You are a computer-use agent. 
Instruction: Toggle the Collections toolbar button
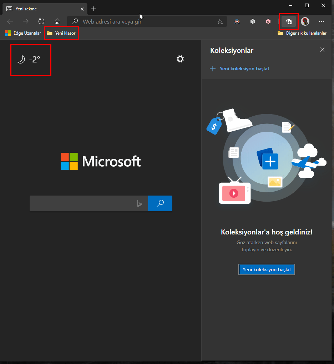pos(289,21)
